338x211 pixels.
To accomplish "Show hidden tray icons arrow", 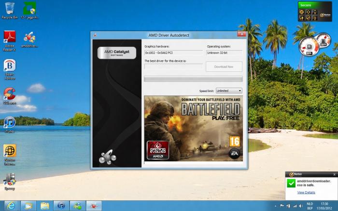I will pos(275,206).
